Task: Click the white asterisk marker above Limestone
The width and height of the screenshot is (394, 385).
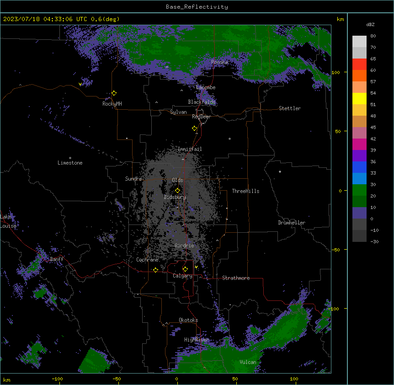Action: (70, 158)
